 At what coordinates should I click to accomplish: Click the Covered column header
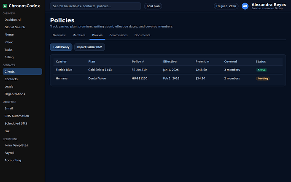tap(231, 62)
